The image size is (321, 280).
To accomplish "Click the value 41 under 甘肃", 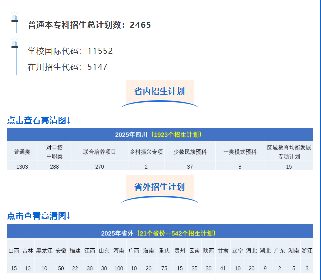I will click(223, 268).
